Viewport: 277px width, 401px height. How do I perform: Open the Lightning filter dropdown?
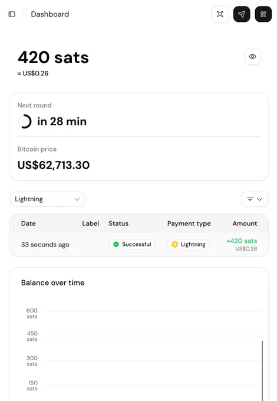coord(48,199)
